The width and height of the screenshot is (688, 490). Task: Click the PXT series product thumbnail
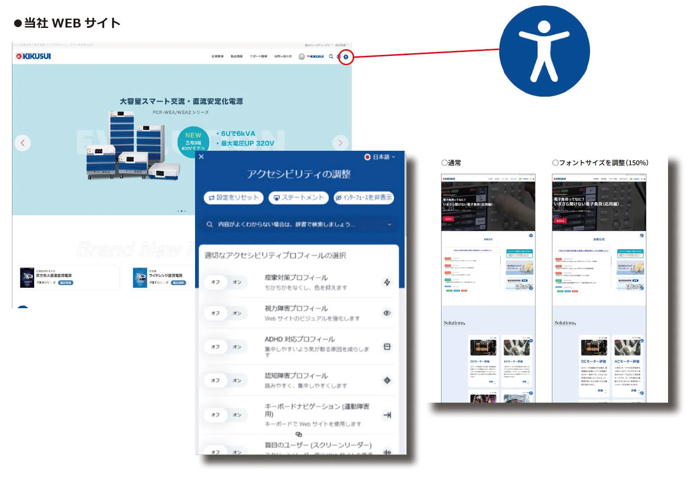pyautogui.click(x=140, y=278)
